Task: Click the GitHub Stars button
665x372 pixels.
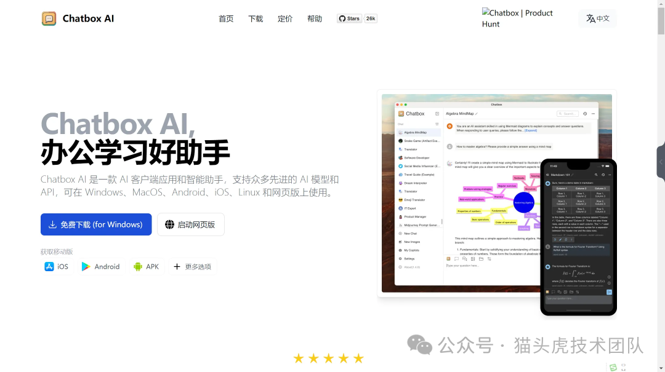Action: click(349, 18)
